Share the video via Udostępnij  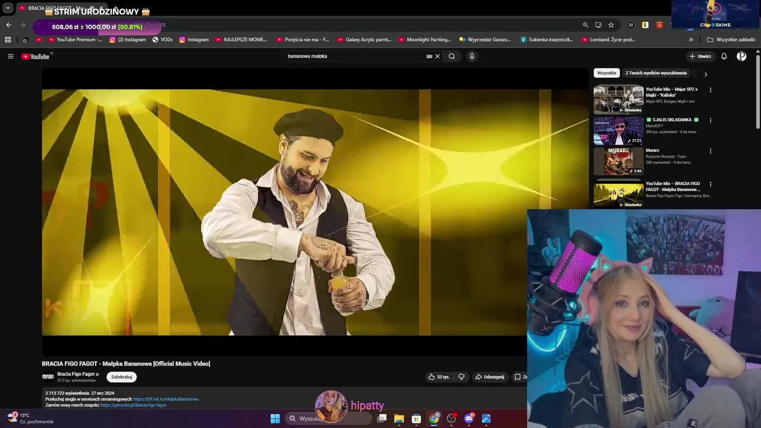click(x=489, y=377)
